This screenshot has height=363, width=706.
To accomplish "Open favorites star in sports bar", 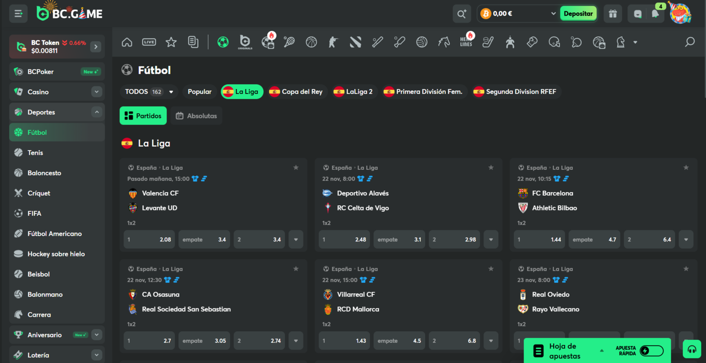I will tap(171, 42).
